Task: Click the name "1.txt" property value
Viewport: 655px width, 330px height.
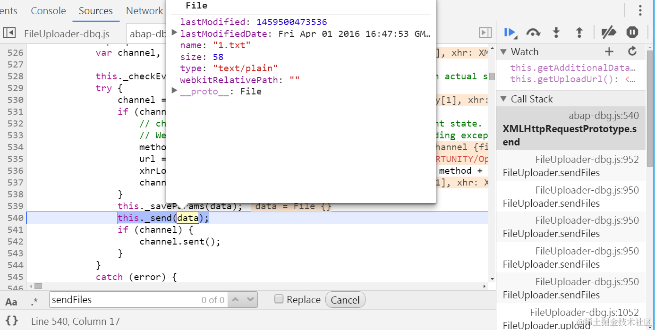Action: [x=232, y=45]
